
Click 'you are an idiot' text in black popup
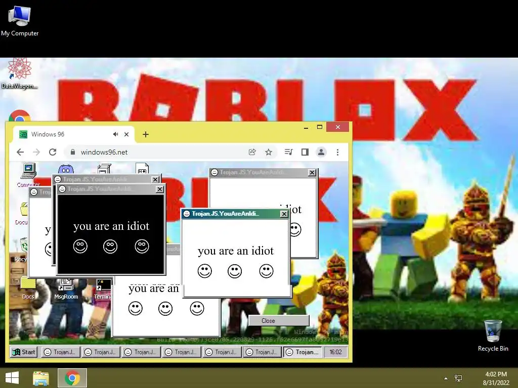point(111,226)
